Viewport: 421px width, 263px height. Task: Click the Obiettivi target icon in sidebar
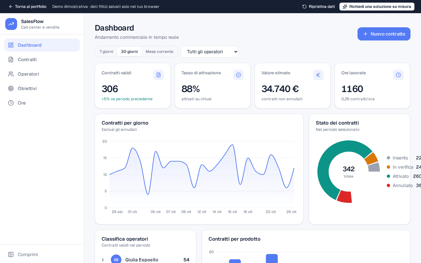pos(11,88)
